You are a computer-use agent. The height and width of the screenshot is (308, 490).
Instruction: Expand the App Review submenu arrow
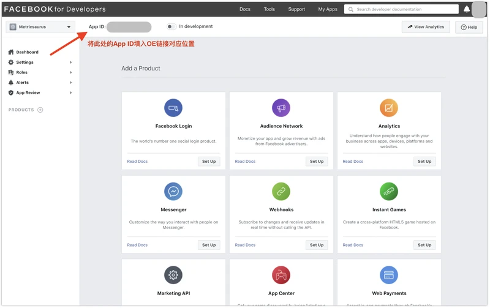point(71,93)
